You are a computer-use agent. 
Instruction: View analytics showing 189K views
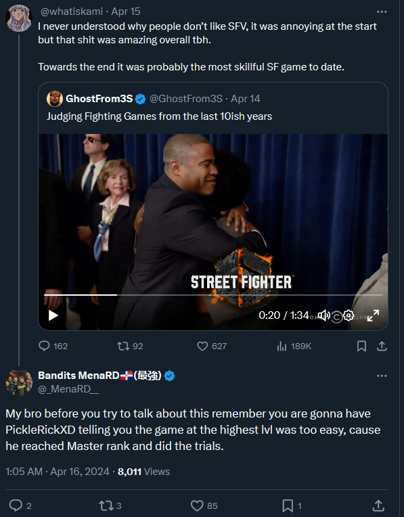[294, 346]
